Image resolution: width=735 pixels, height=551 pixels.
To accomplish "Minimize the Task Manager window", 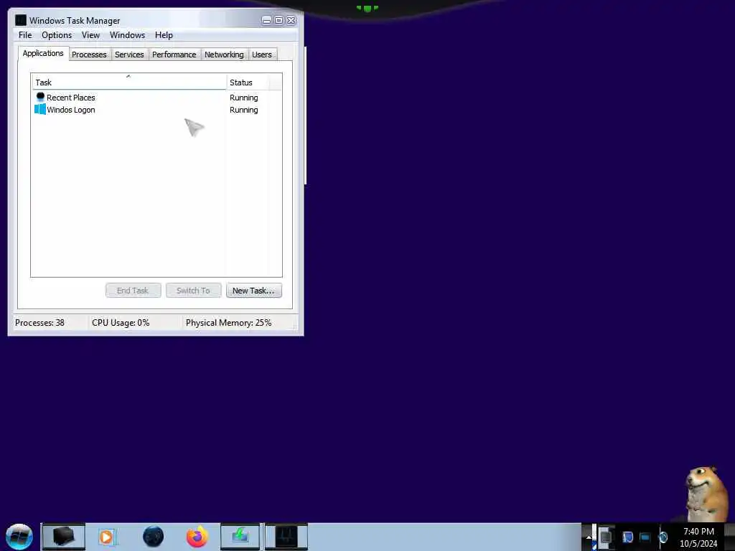I will click(x=266, y=20).
